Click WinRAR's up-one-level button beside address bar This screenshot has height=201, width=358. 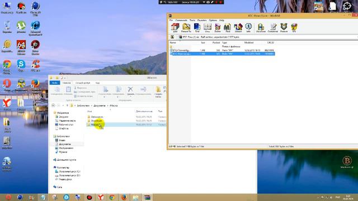172,37
